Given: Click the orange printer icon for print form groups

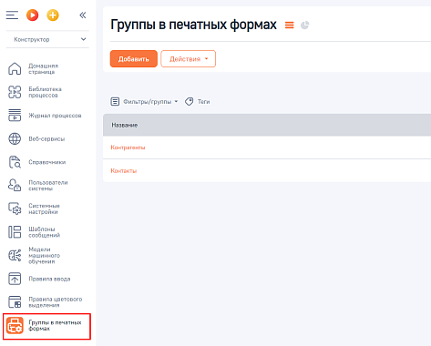Looking at the screenshot, I should [x=15, y=325].
